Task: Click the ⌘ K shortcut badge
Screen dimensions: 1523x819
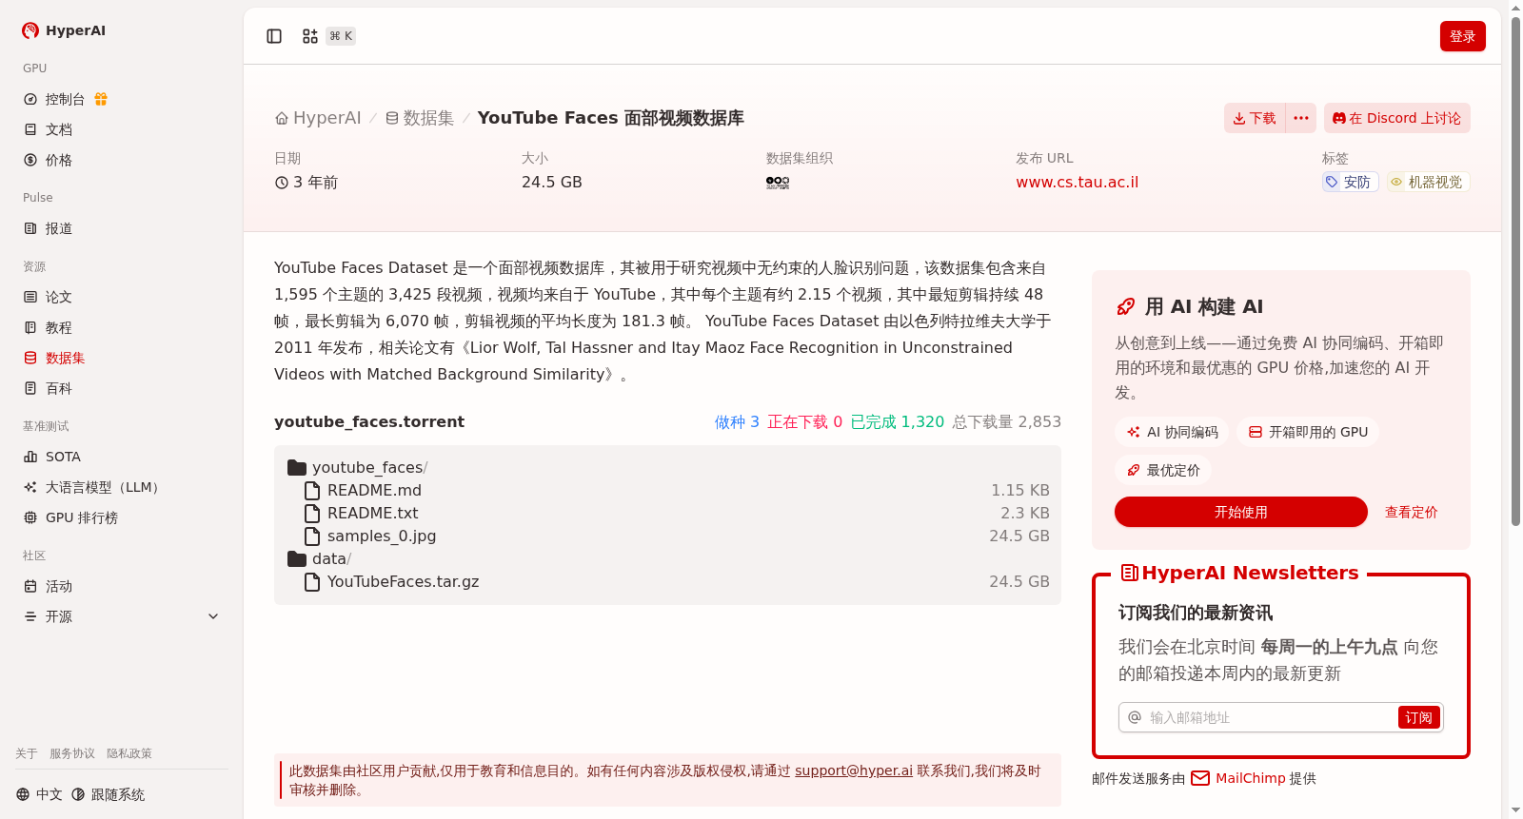Action: pos(341,36)
